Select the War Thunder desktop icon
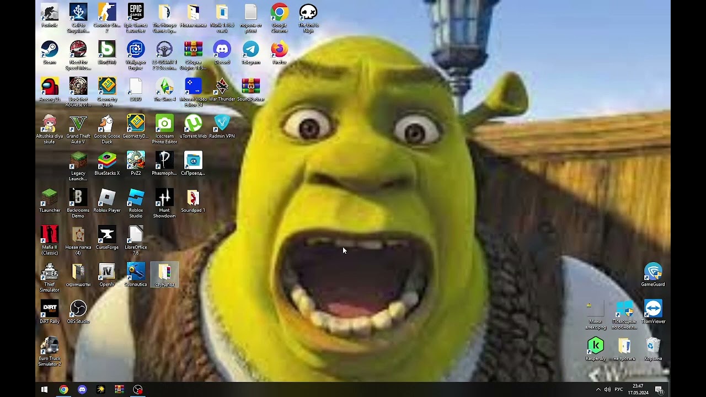This screenshot has height=397, width=706. point(222,89)
